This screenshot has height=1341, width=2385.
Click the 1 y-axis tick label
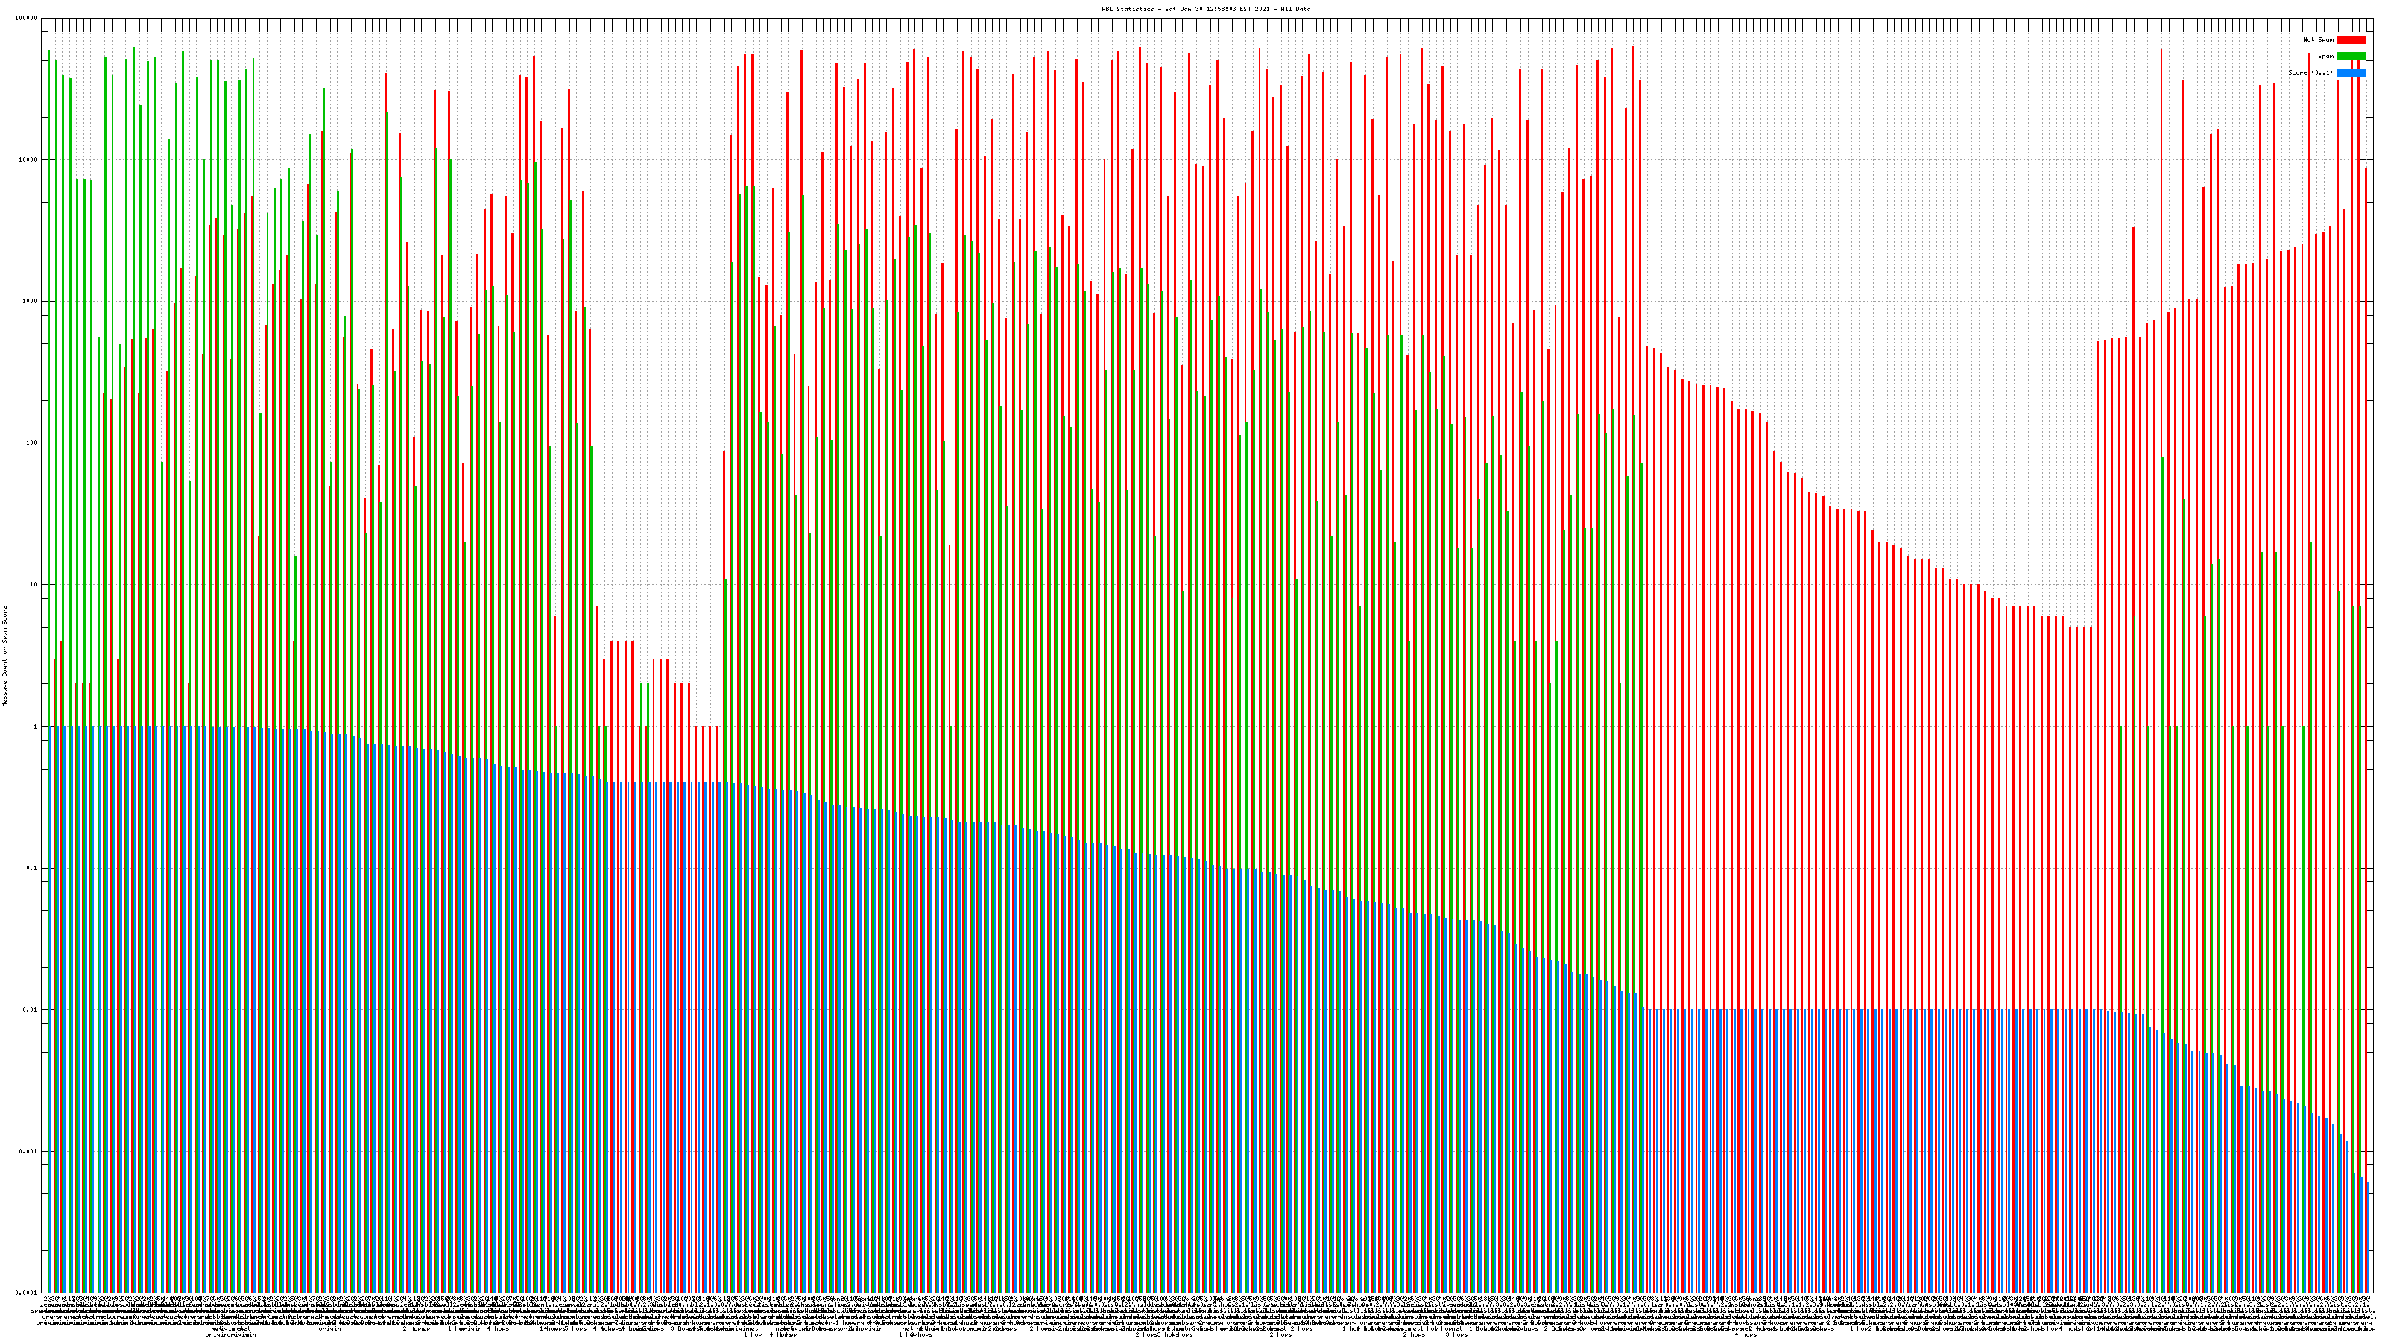click(35, 726)
